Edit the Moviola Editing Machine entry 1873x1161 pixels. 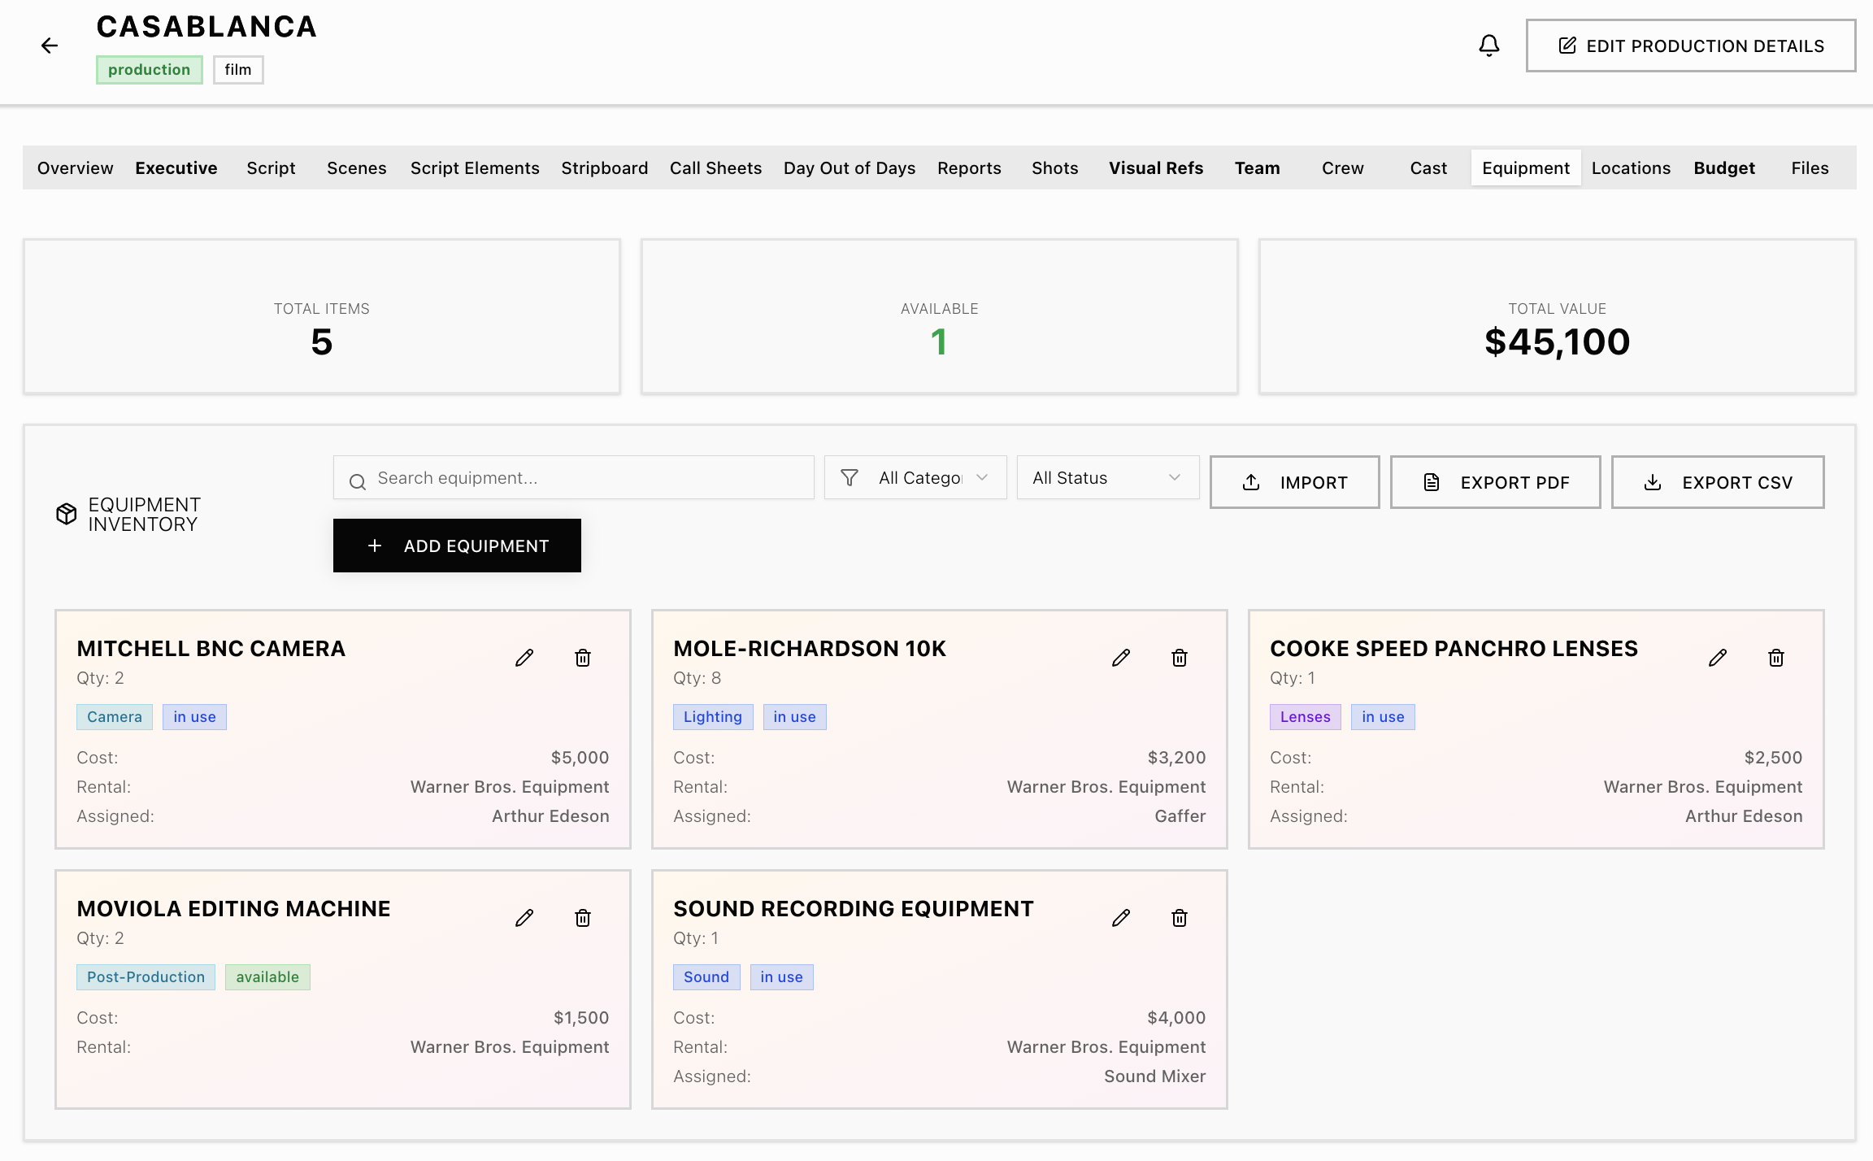click(x=524, y=918)
